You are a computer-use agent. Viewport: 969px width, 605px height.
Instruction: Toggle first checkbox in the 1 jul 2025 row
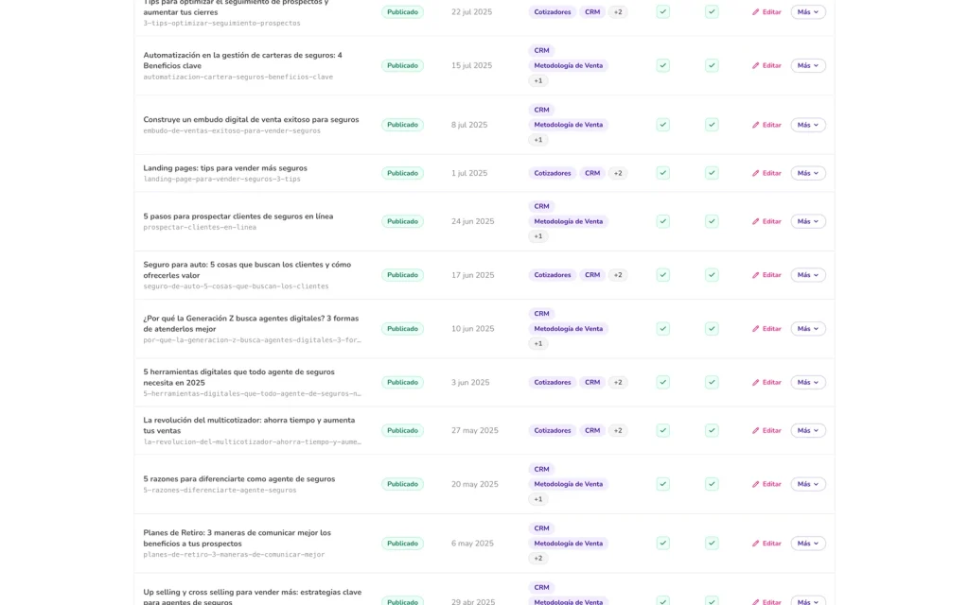(663, 173)
